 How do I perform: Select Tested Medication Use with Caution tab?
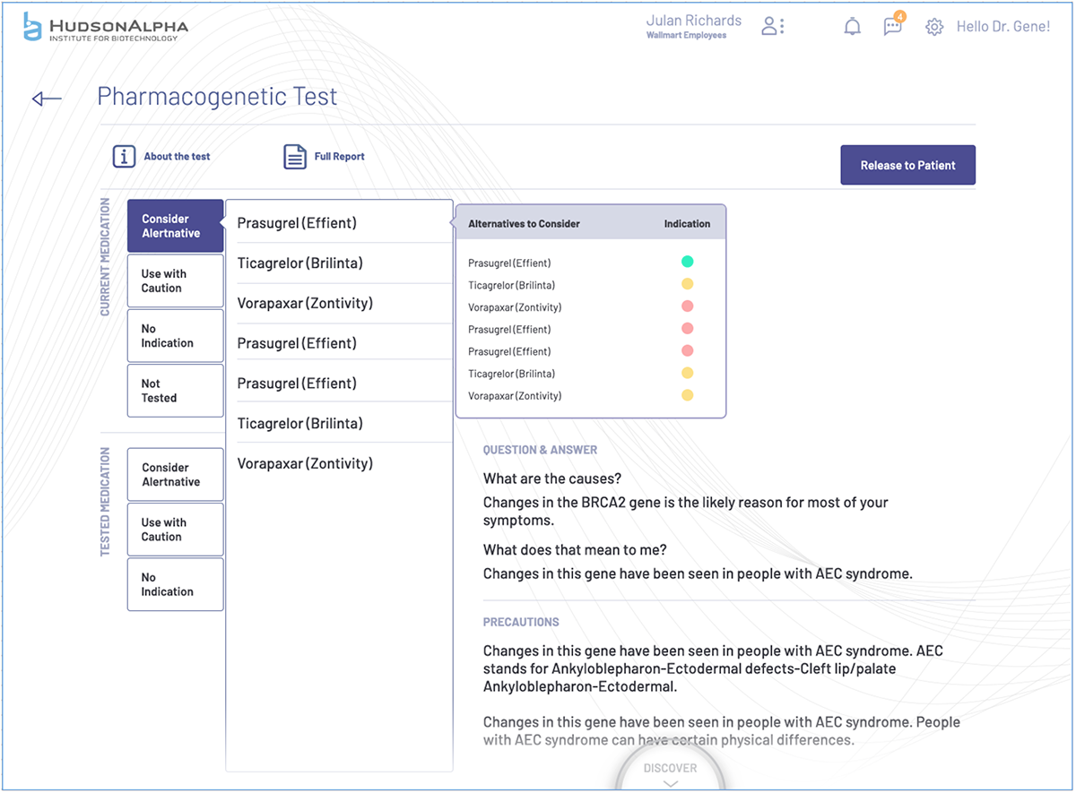coord(176,530)
